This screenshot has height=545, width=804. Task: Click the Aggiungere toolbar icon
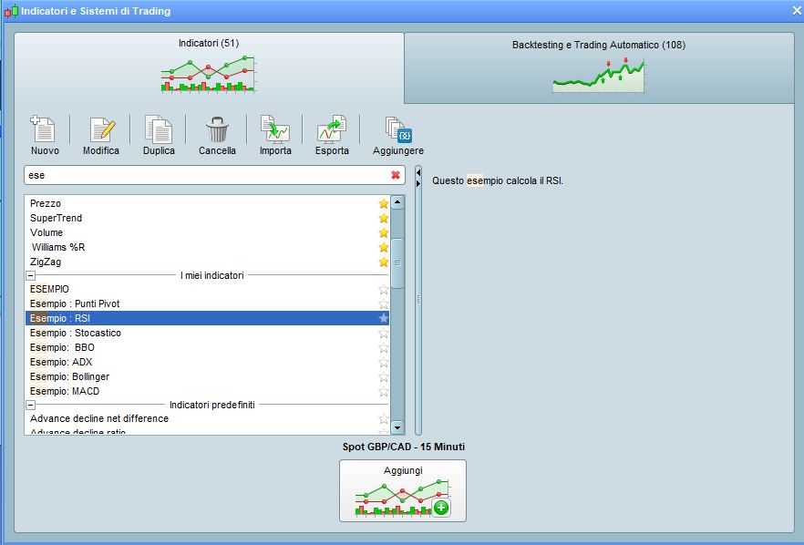(x=398, y=129)
